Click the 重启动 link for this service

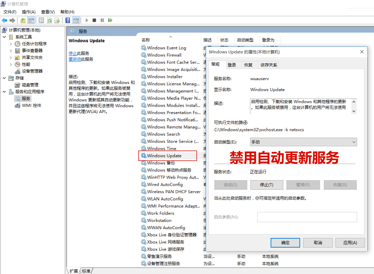[x=75, y=59]
